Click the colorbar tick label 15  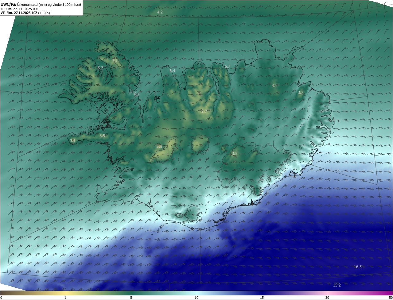(x=262, y=298)
